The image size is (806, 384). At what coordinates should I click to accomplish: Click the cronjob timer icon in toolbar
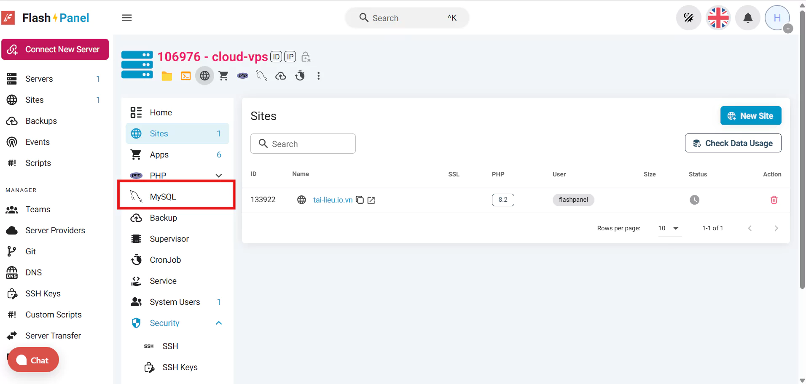[300, 76]
